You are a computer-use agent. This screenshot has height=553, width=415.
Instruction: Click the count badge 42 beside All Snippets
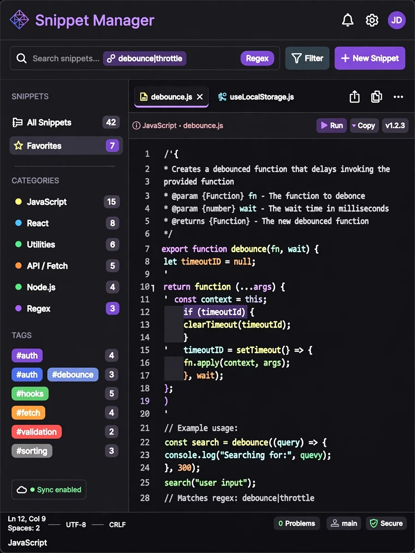click(x=111, y=123)
